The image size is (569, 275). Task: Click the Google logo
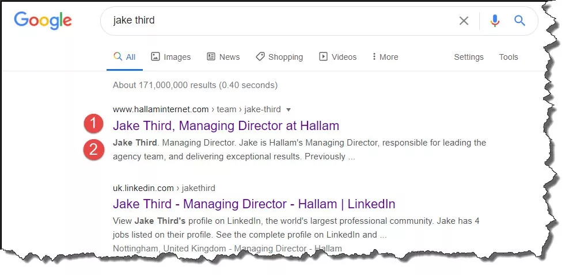[43, 21]
